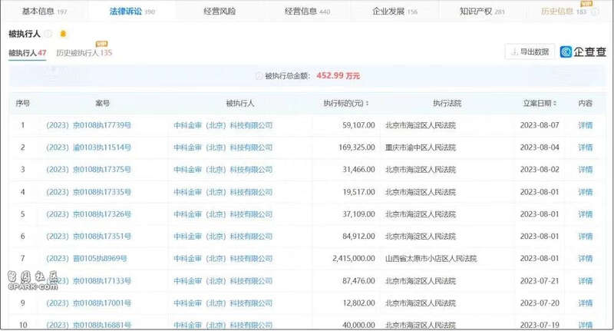Select total amount 452.99 万元

pyautogui.click(x=338, y=75)
